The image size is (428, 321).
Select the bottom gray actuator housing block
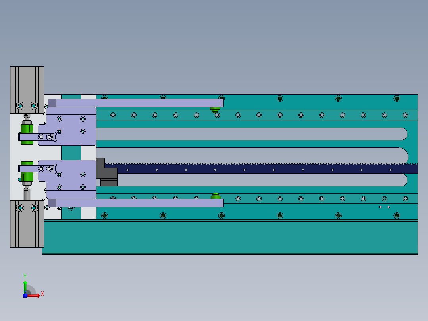click(x=26, y=226)
